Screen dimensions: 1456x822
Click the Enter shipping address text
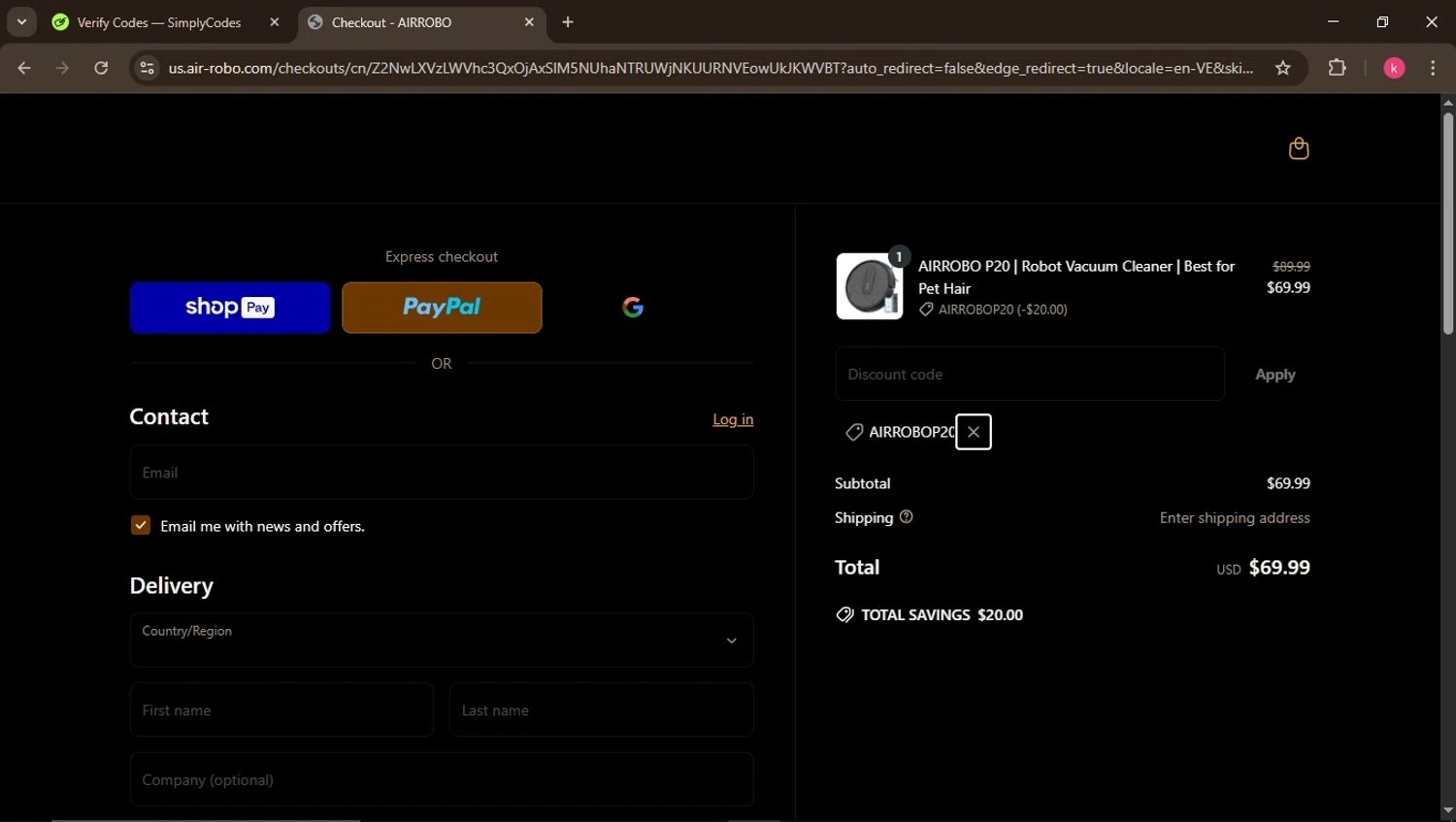coord(1235,518)
